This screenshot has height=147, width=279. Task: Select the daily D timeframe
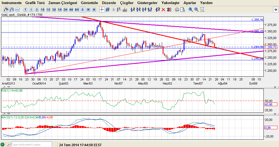[x=83, y=10]
